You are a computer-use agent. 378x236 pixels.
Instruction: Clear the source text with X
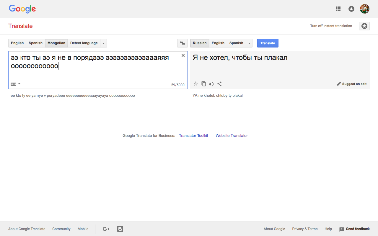click(183, 55)
